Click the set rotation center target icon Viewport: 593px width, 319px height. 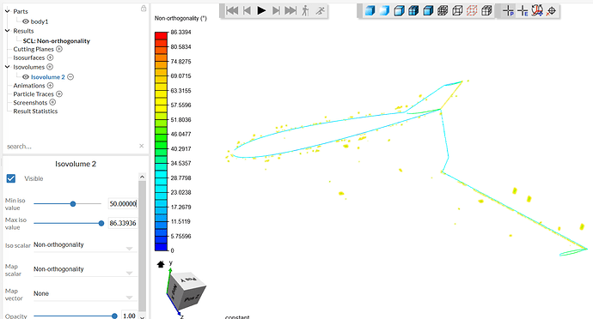(x=552, y=11)
